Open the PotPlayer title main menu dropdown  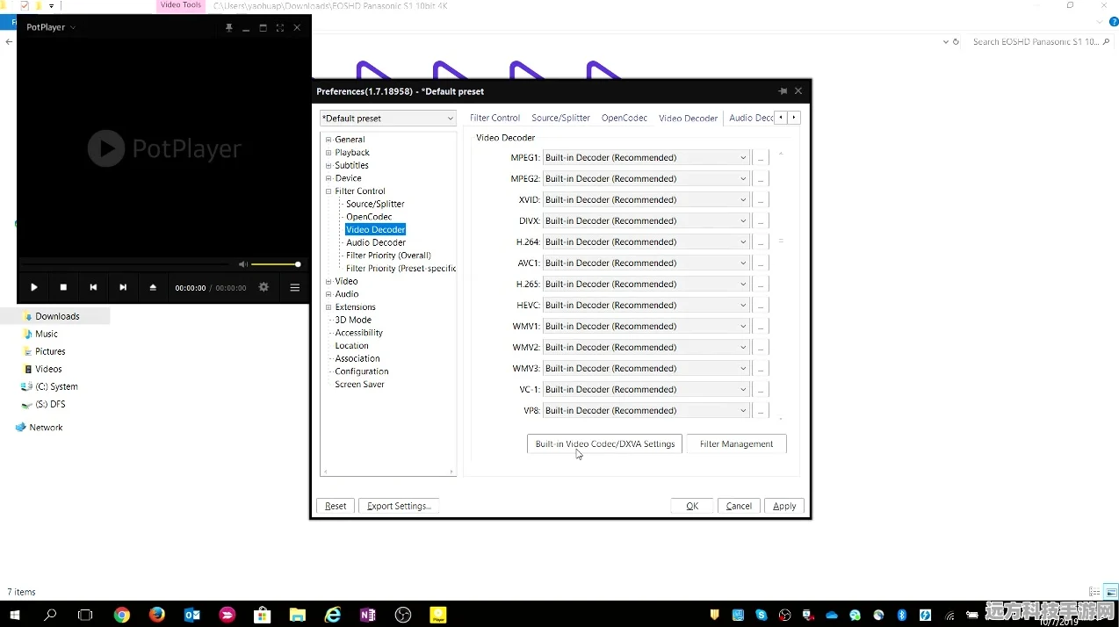click(51, 27)
